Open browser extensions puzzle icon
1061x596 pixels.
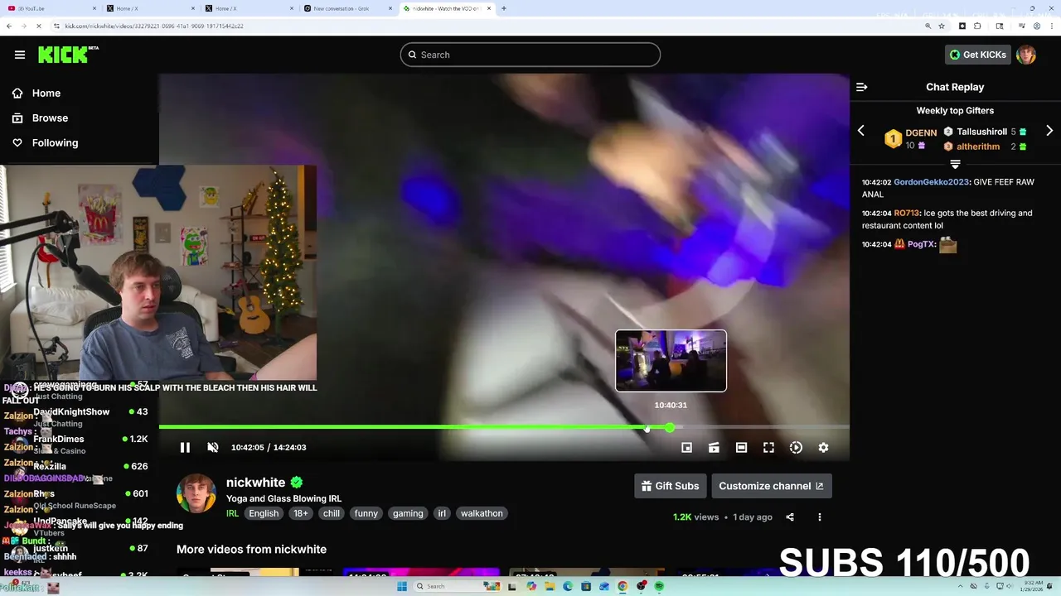click(x=977, y=26)
